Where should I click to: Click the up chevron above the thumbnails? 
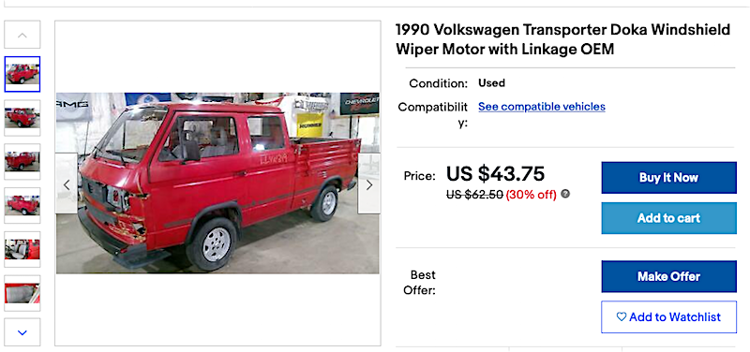tap(22, 35)
